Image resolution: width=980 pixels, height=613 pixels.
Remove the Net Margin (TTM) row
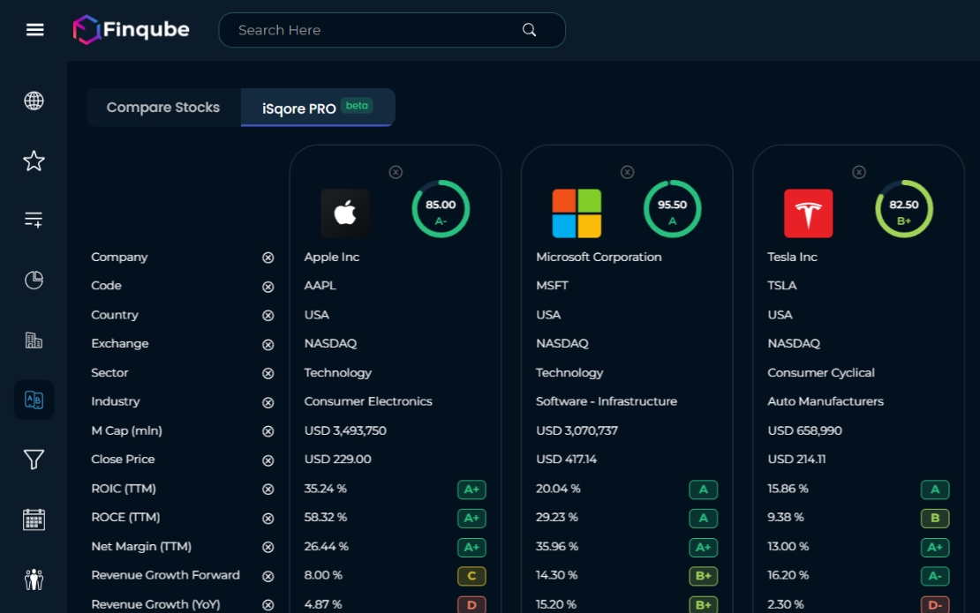point(268,548)
